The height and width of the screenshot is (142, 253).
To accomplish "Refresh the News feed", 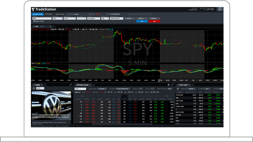I will click(x=34, y=88).
